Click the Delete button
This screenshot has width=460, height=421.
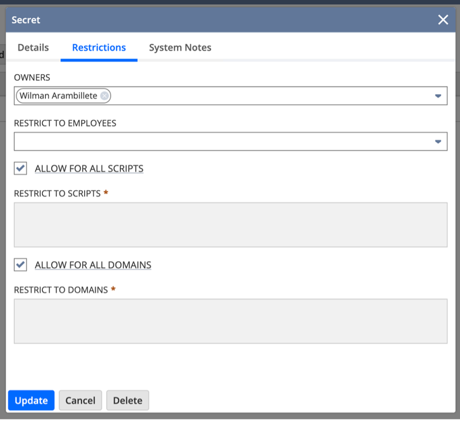pyautogui.click(x=128, y=401)
